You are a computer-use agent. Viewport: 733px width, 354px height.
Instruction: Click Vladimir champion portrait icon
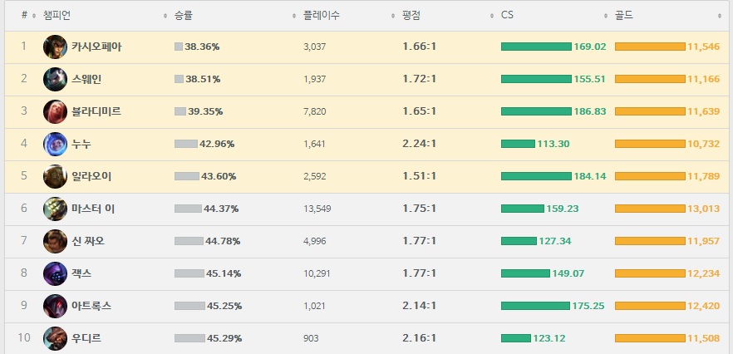coord(55,111)
